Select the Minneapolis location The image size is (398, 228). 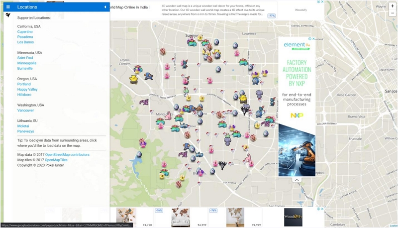(x=27, y=63)
